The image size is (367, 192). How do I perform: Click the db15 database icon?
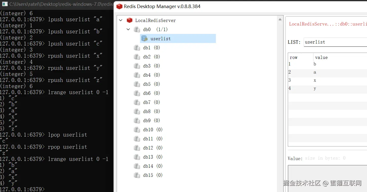(137, 175)
